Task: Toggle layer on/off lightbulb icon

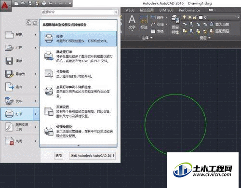Action: 184,17
